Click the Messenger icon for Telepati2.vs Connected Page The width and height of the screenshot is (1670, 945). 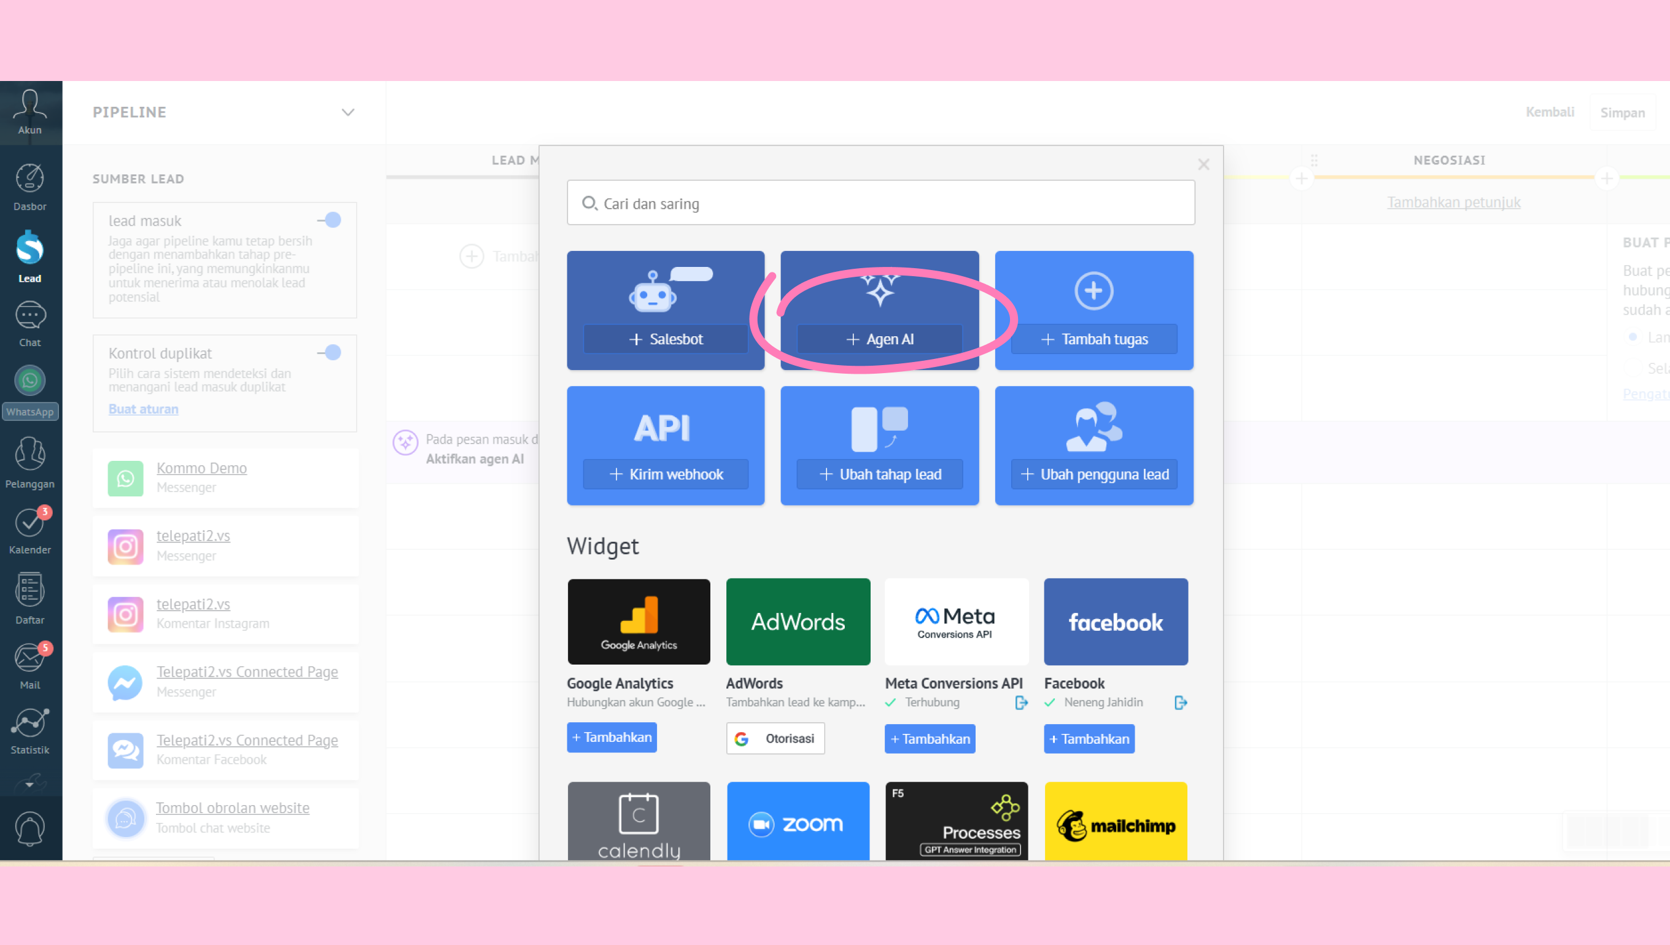pos(125,683)
